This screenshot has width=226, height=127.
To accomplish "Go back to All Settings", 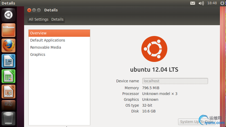I will (x=39, y=19).
